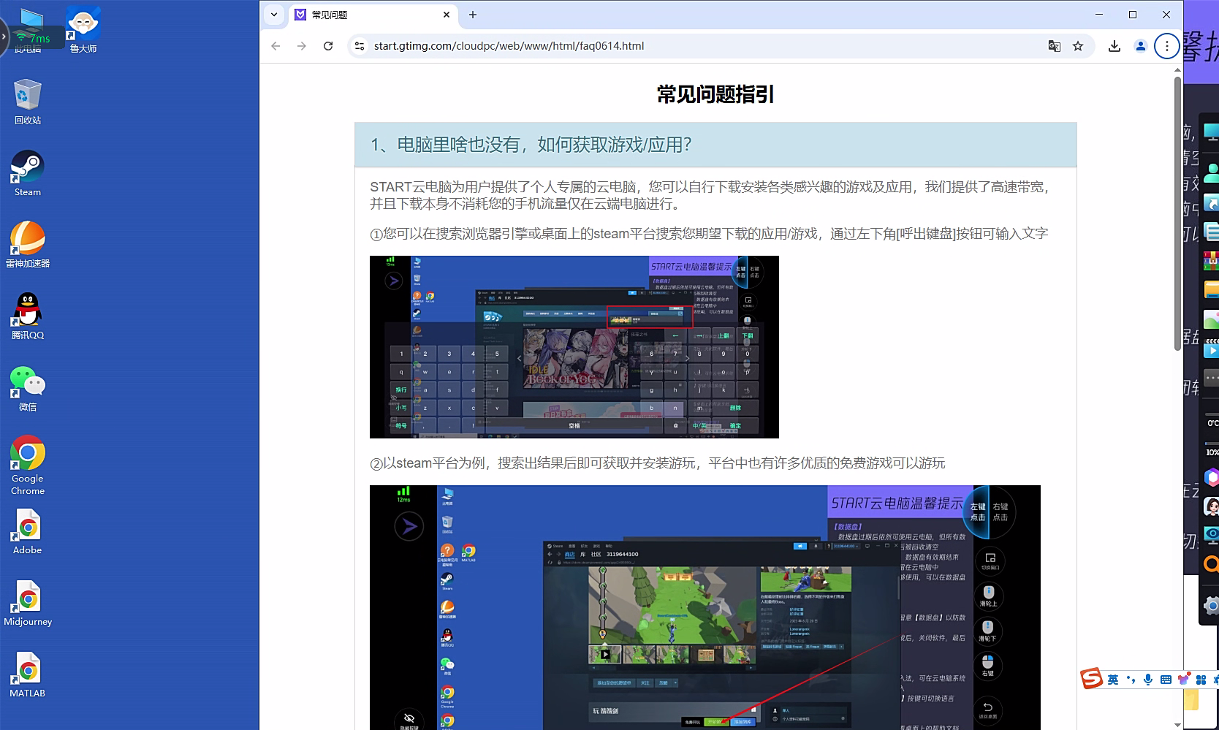Open the Adobe desktop shortcut
Image resolution: width=1219 pixels, height=730 pixels.
coord(28,531)
